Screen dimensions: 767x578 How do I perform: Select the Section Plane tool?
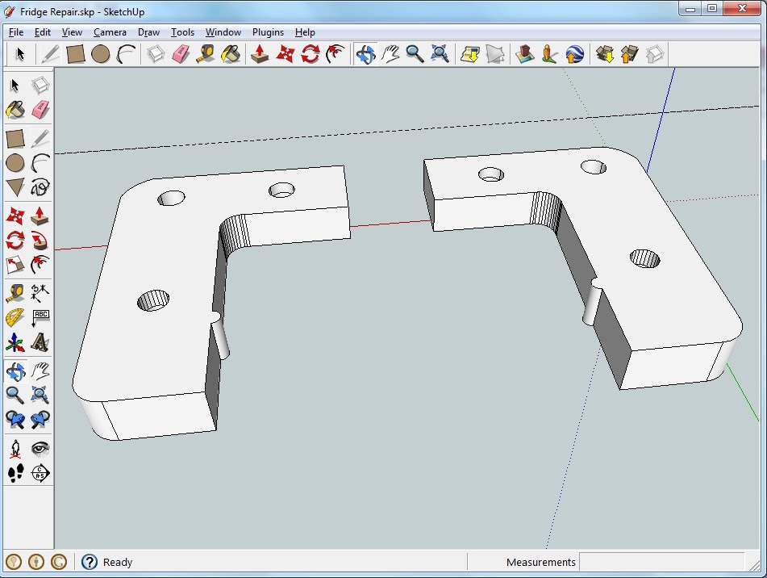[x=40, y=473]
